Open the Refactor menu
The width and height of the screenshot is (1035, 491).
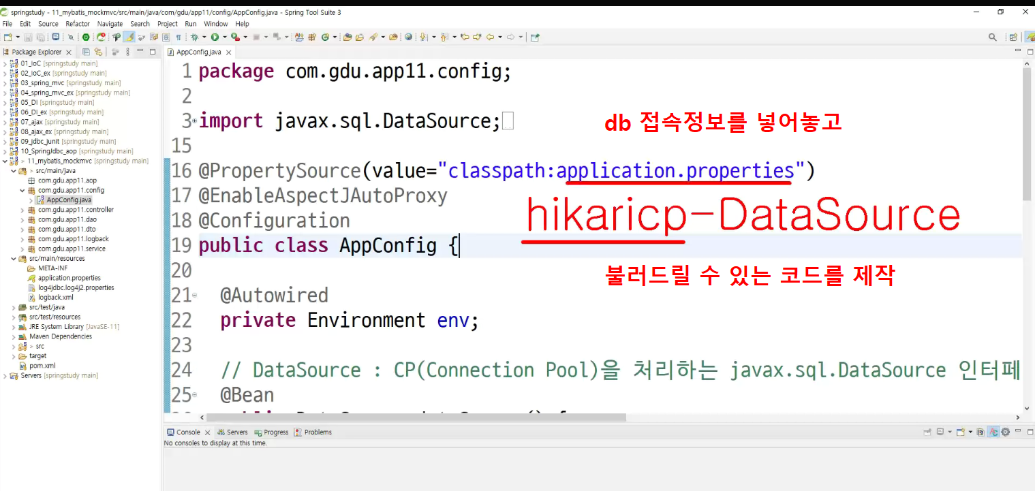[x=78, y=24]
